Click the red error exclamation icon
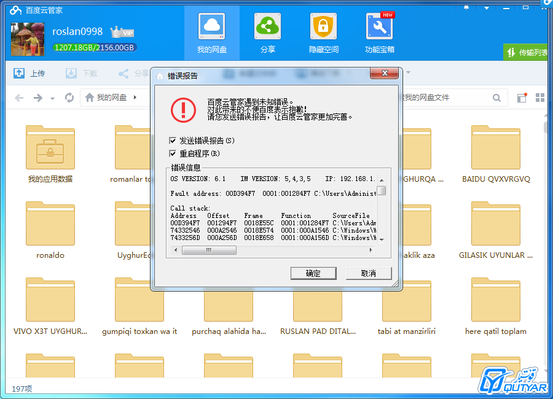The height and width of the screenshot is (399, 553). [x=183, y=110]
